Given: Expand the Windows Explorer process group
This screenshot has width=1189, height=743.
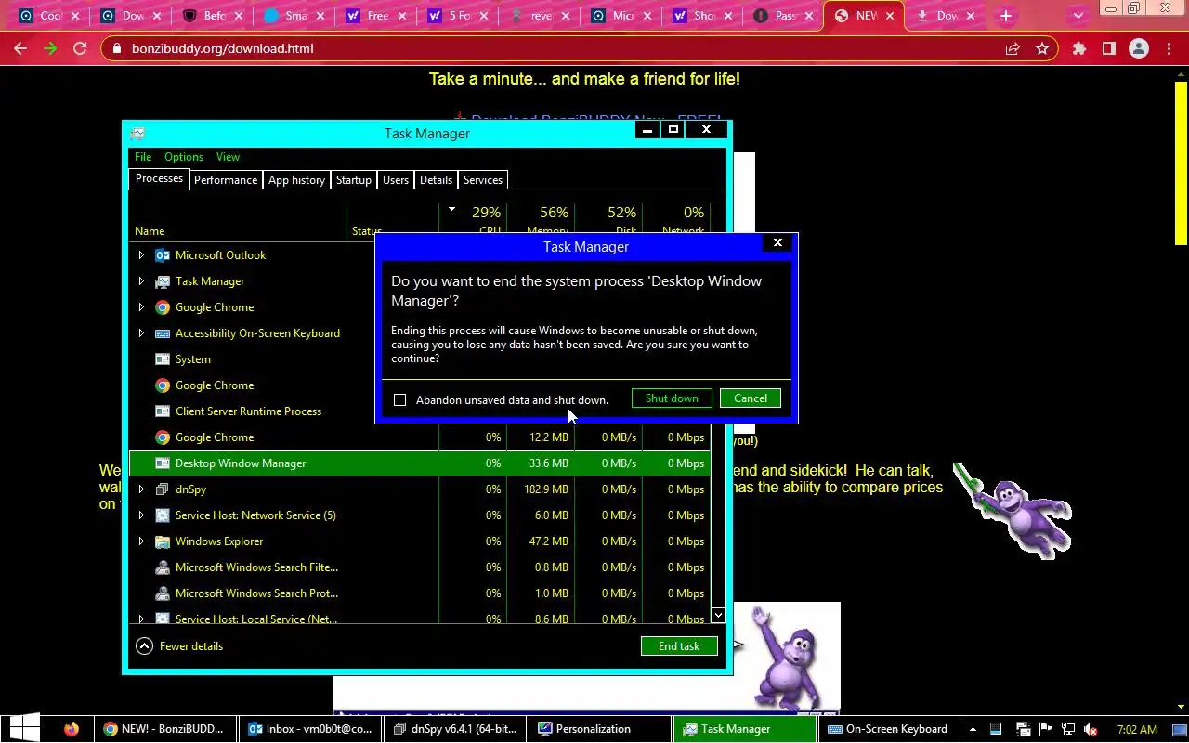Looking at the screenshot, I should click(141, 541).
